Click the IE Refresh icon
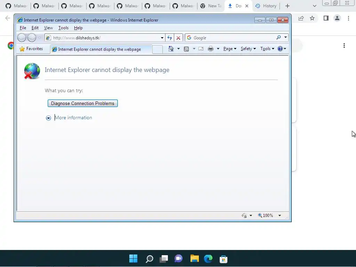The width and height of the screenshot is (356, 267). pos(170,38)
